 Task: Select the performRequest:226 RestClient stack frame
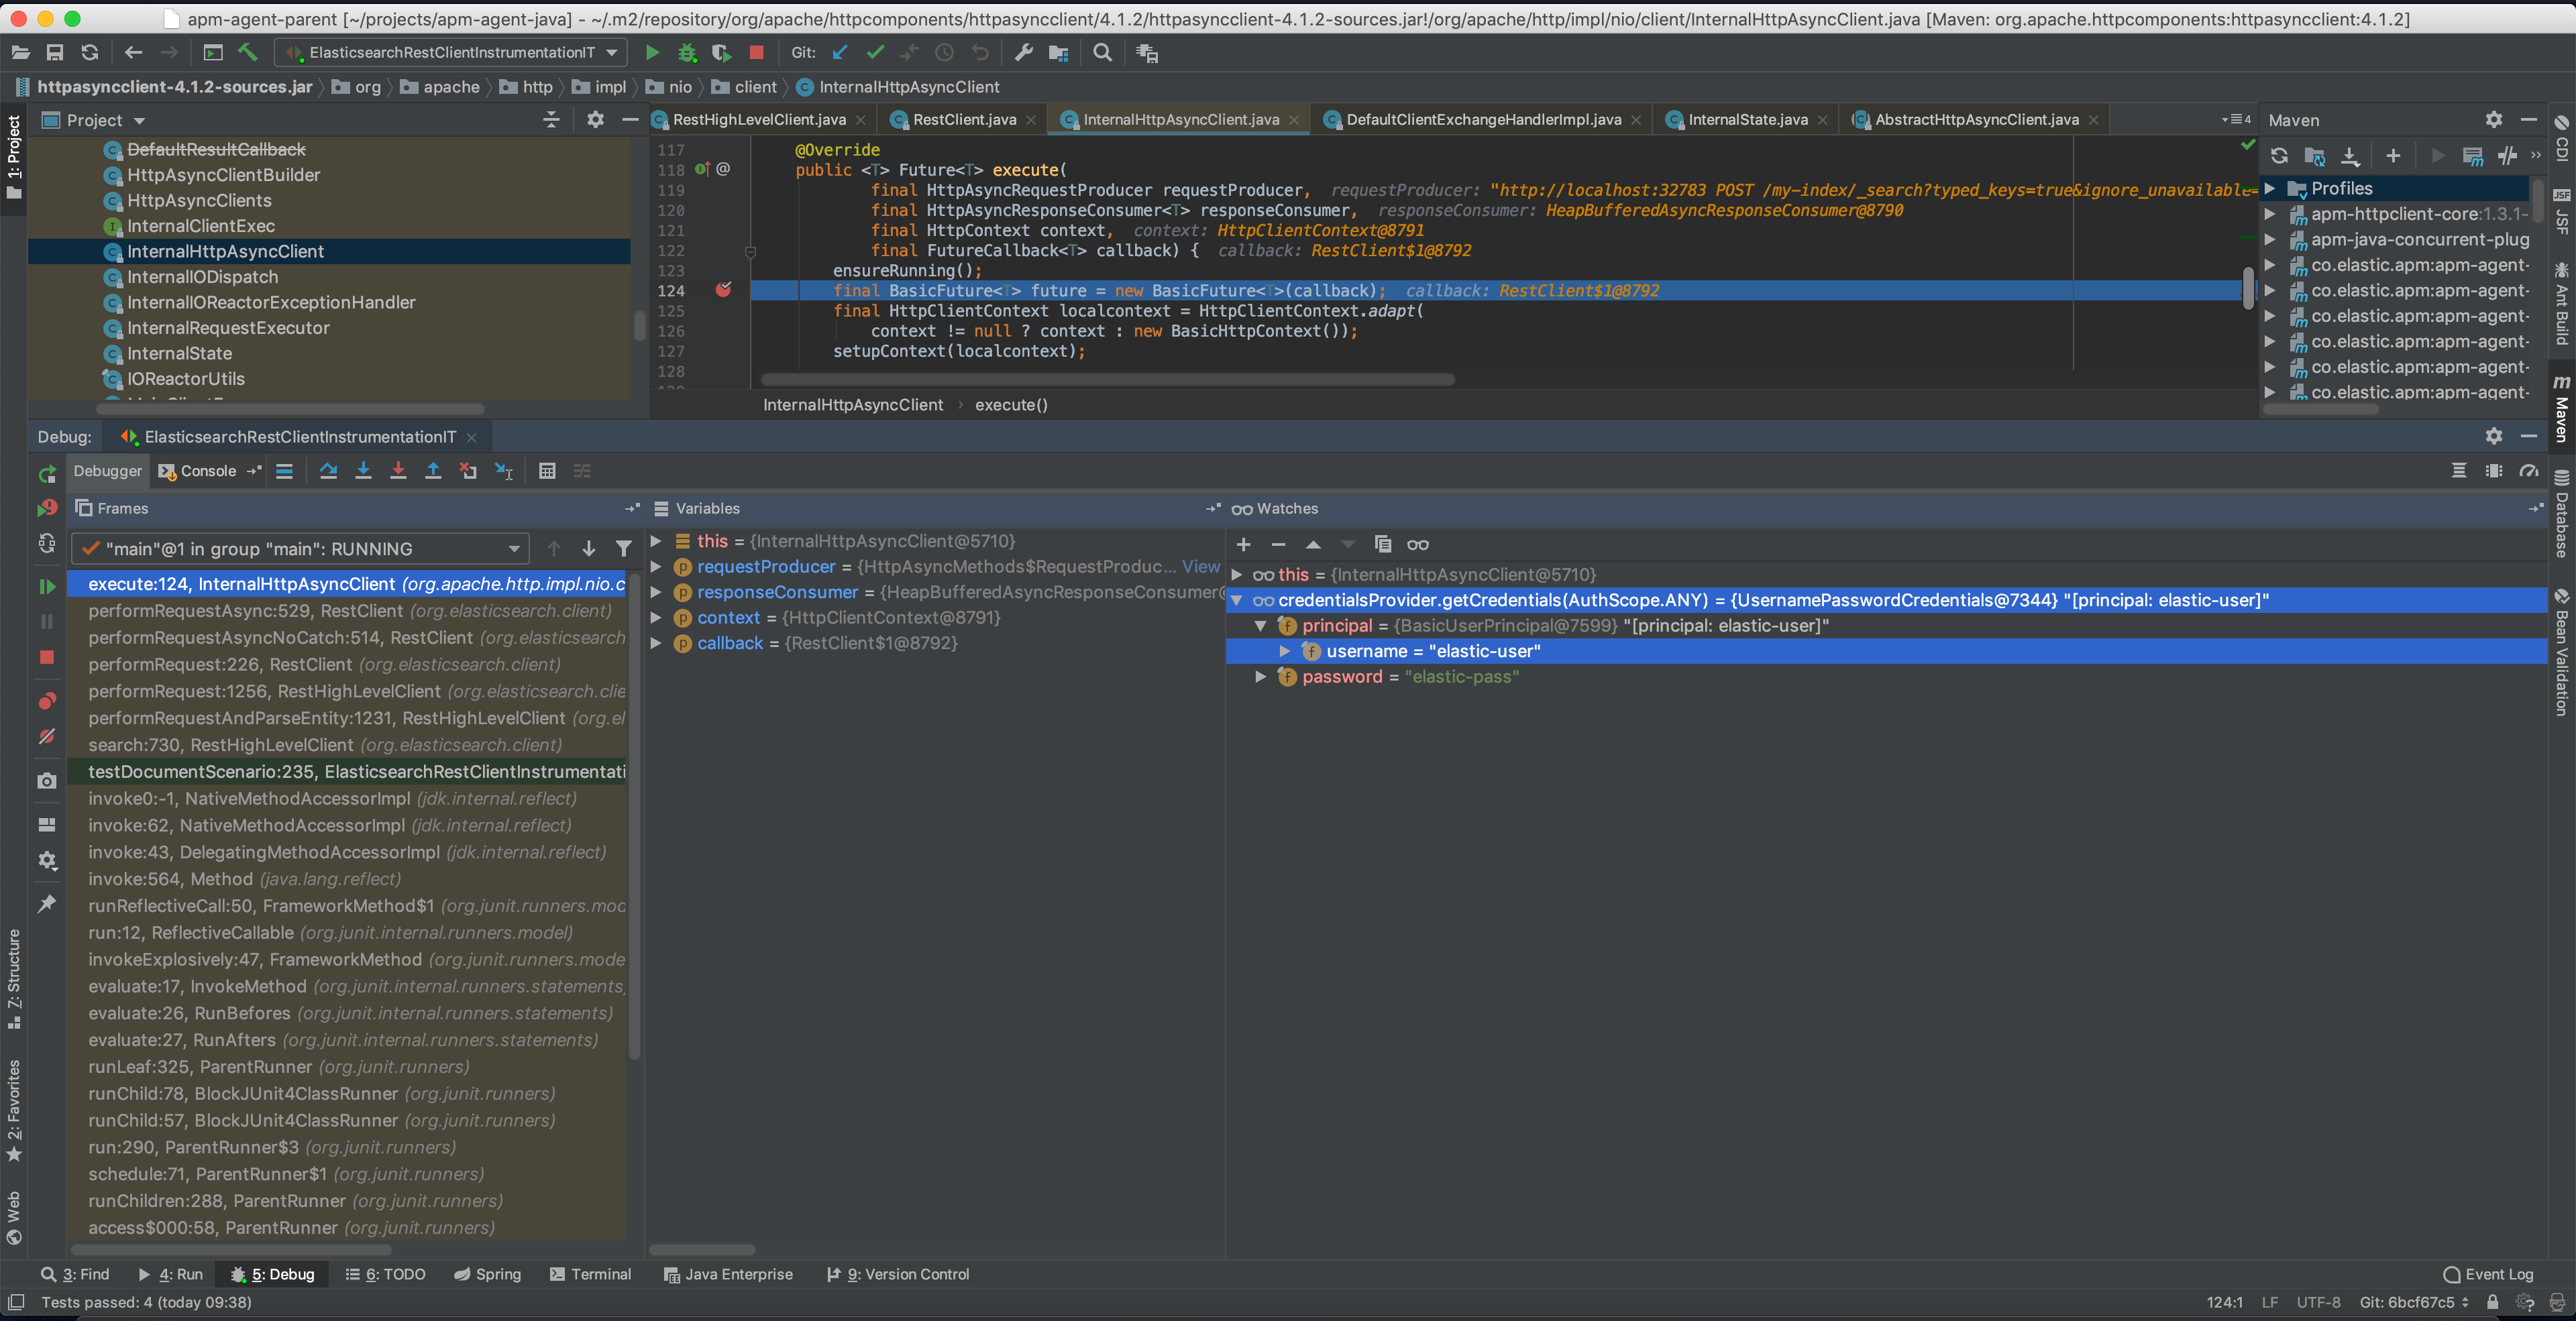(324, 665)
